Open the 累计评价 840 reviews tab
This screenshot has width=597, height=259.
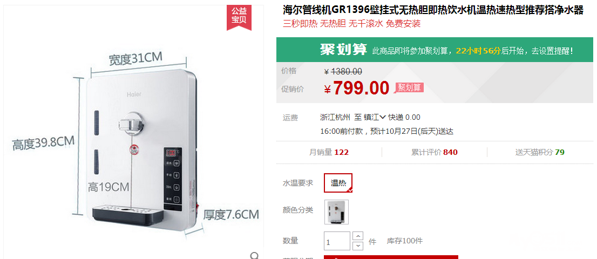click(435, 153)
